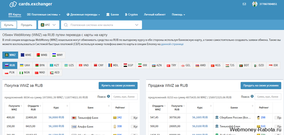Switch to the WME tab

[26, 55]
